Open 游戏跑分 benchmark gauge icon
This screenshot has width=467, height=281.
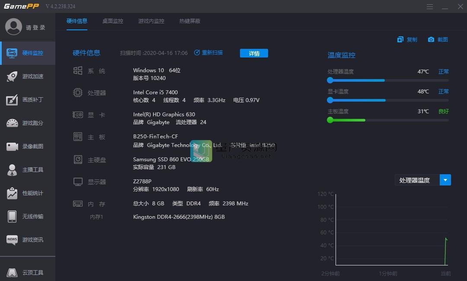(12, 123)
